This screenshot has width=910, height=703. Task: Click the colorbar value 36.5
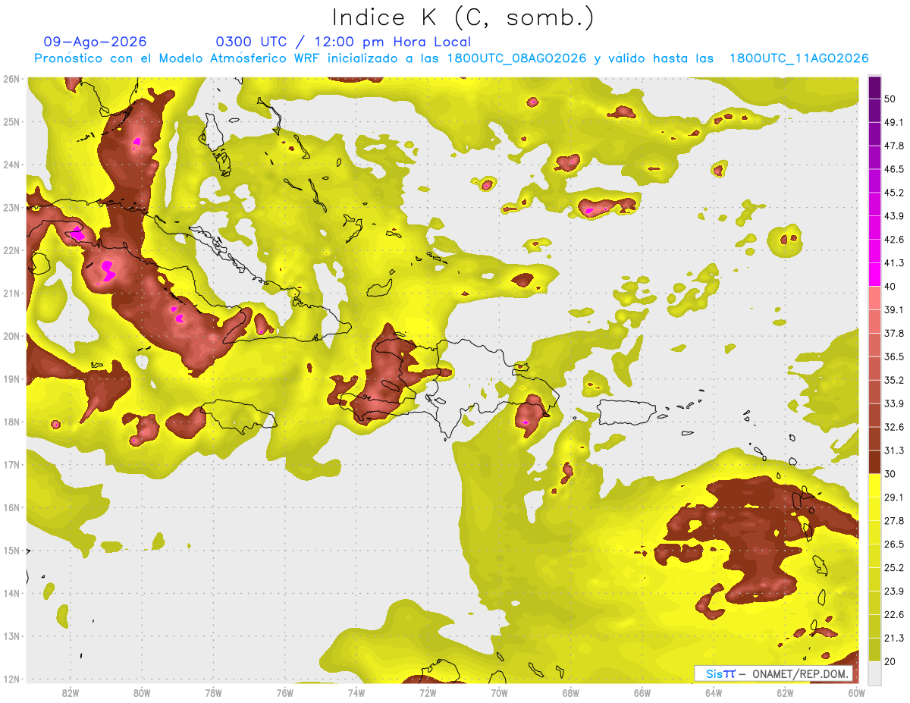pyautogui.click(x=894, y=357)
